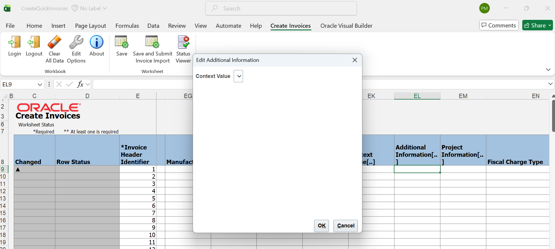This screenshot has width=555, height=249.
Task: Expand the Name Box dropdown arrow
Action: tap(40, 84)
